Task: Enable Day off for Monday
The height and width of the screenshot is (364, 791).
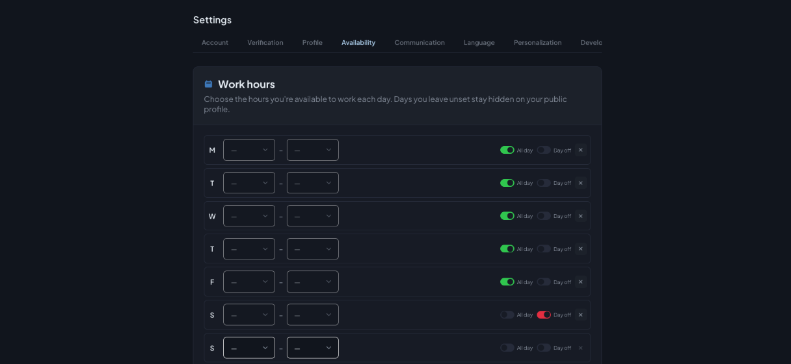Action: point(544,150)
